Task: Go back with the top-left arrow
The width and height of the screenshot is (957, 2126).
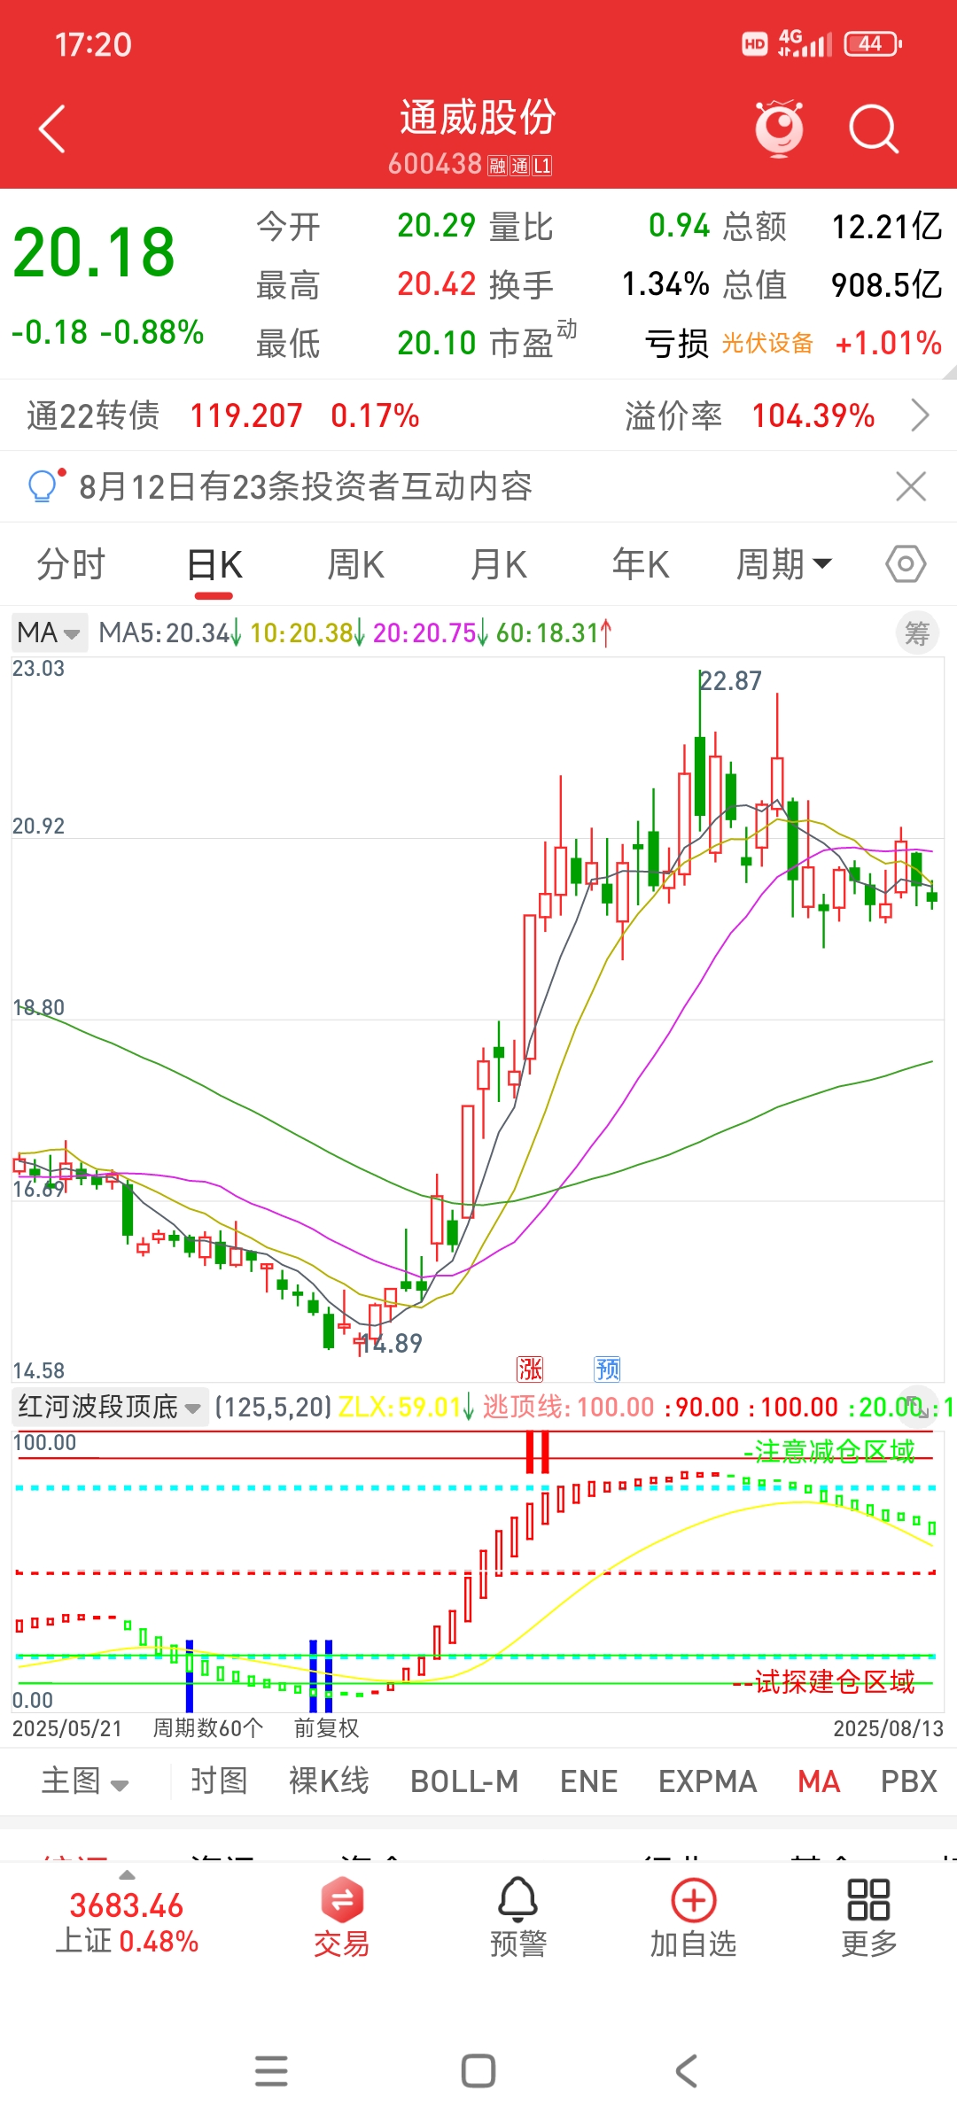Action: point(52,129)
